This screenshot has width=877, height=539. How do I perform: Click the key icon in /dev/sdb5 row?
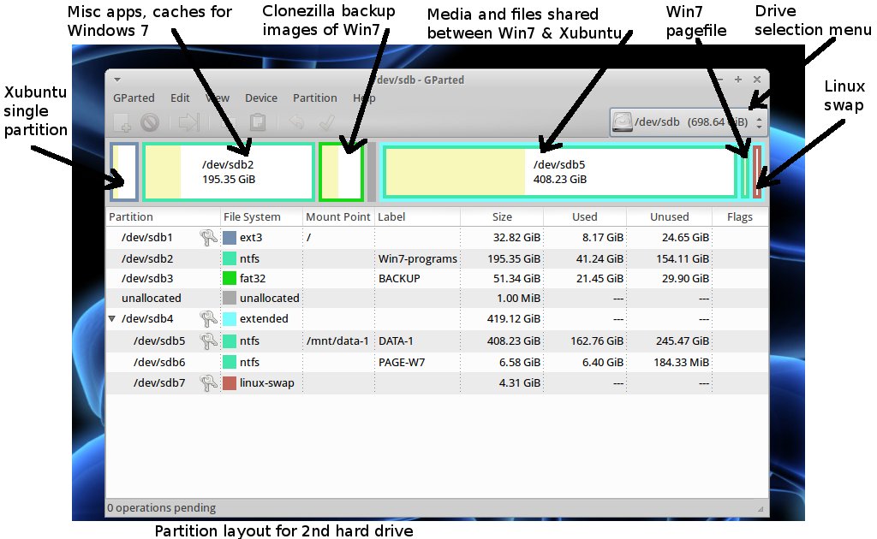[209, 341]
